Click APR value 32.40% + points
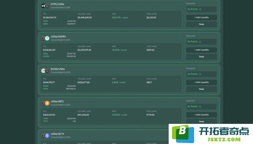The image size is (253, 144). [119, 50]
